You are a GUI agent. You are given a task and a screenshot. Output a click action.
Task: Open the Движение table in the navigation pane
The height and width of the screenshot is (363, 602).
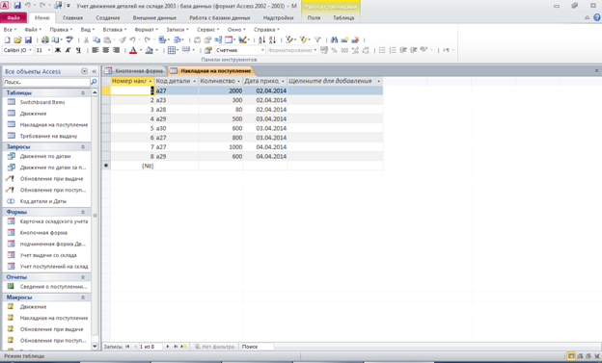(33, 114)
